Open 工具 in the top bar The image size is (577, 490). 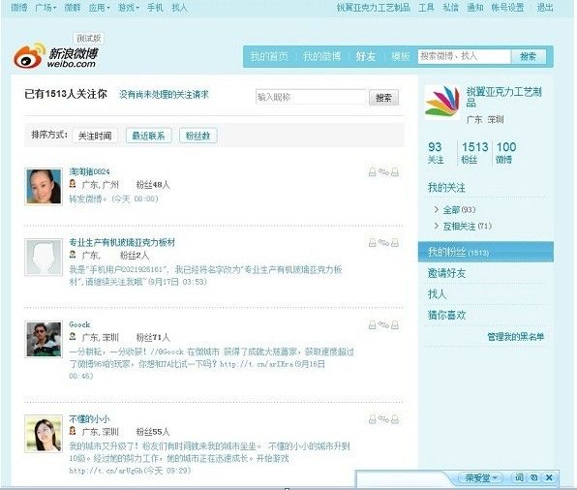pyautogui.click(x=427, y=8)
